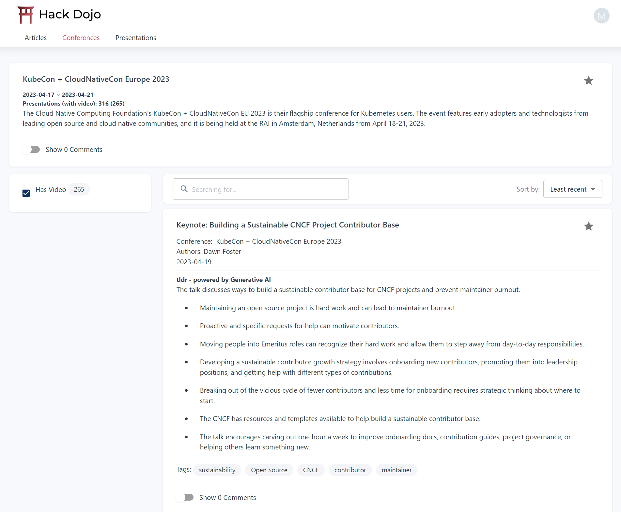This screenshot has width=621, height=512.
Task: Open the user avatar M menu
Action: coord(601,16)
